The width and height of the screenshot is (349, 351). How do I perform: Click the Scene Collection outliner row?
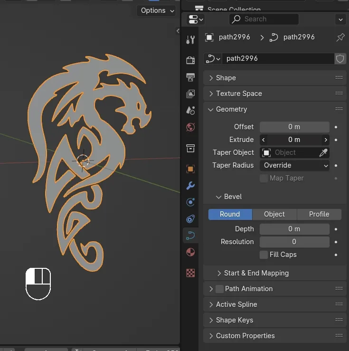tap(234, 9)
